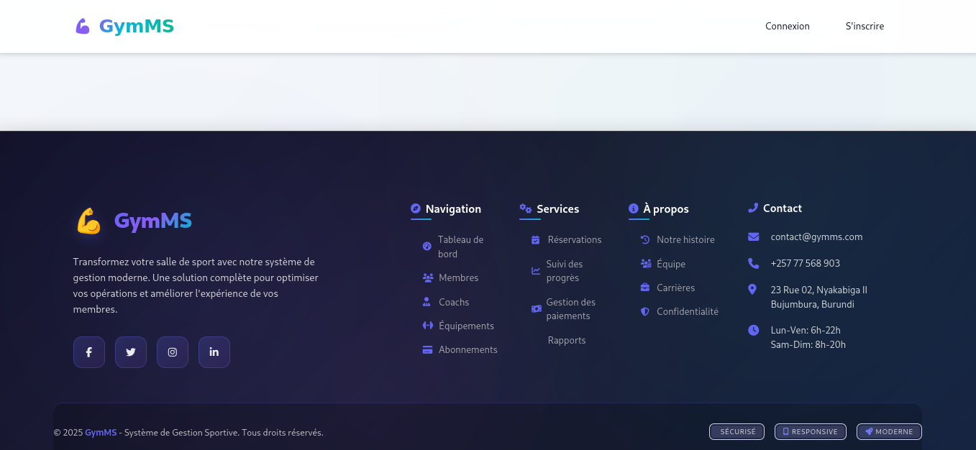Click the phone icon beside +257 number
The image size is (976, 450).
pyautogui.click(x=753, y=263)
